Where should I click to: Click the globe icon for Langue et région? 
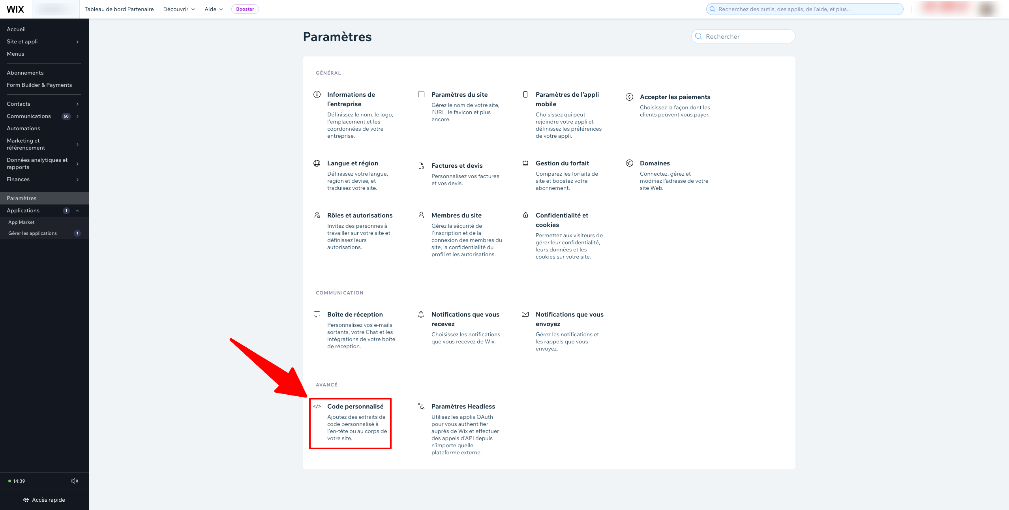317,163
